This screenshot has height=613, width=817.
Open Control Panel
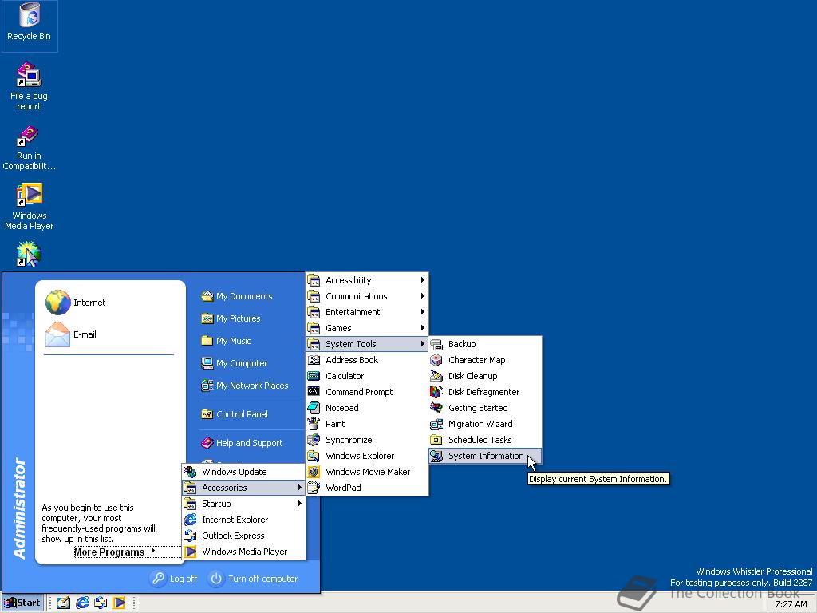click(235, 414)
